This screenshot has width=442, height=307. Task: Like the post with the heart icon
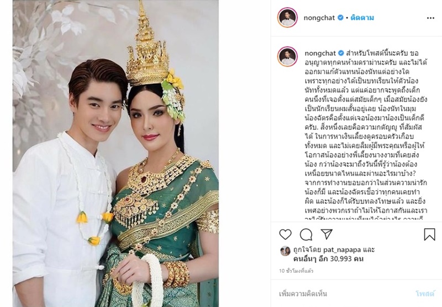[x=285, y=234]
